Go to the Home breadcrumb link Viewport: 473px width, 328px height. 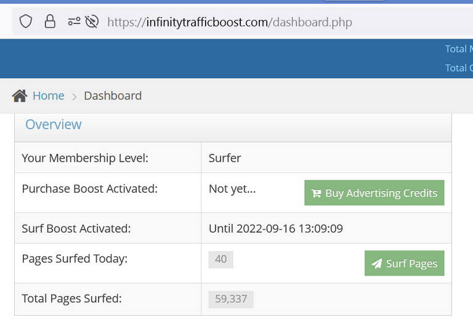tap(48, 96)
